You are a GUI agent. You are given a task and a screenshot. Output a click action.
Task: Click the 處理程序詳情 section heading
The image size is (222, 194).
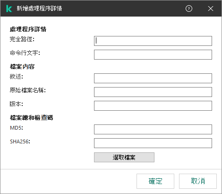click(28, 29)
